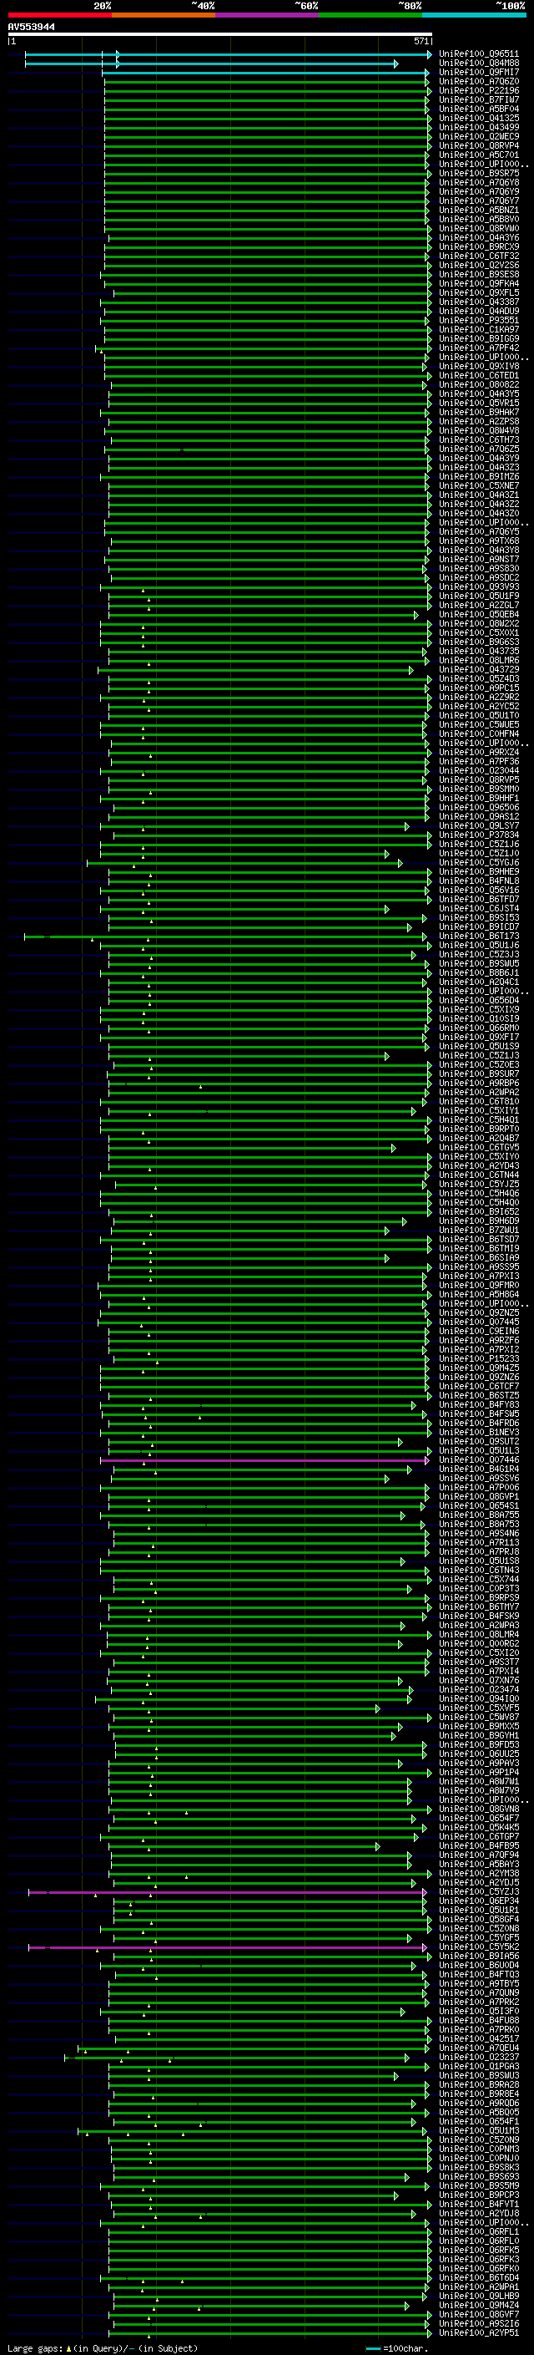The height and width of the screenshot is (2355, 534).
Task: Open hit UniRef100_Q9FMI7
Action: click(x=478, y=72)
